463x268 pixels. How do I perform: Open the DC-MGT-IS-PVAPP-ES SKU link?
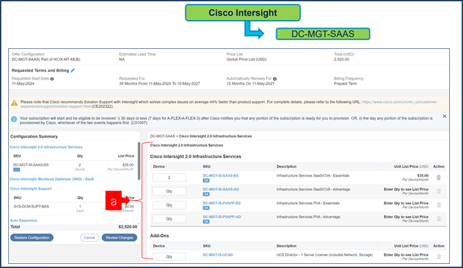tap(221, 203)
